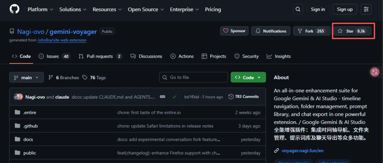The width and height of the screenshot is (383, 163).
Task: Open the green Code dropdown
Action: pyautogui.click(x=248, y=77)
